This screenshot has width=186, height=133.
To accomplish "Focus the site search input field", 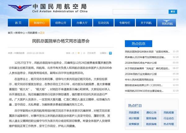I will pyautogui.click(x=139, y=12).
